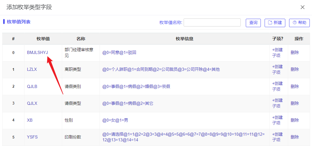
Task: Delete the 请假类别 QJLB row
Action: [x=295, y=86]
